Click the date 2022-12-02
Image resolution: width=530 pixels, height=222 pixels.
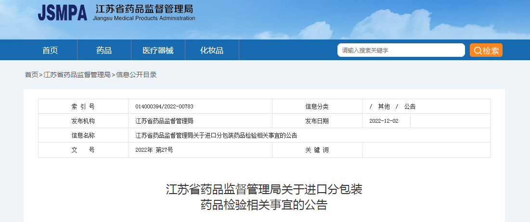point(384,121)
